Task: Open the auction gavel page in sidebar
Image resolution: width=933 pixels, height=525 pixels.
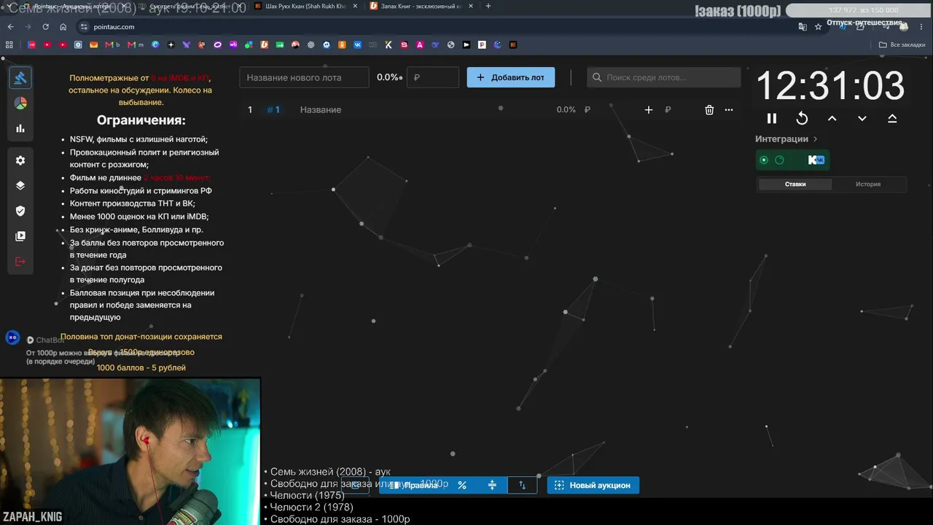Action: pyautogui.click(x=20, y=78)
